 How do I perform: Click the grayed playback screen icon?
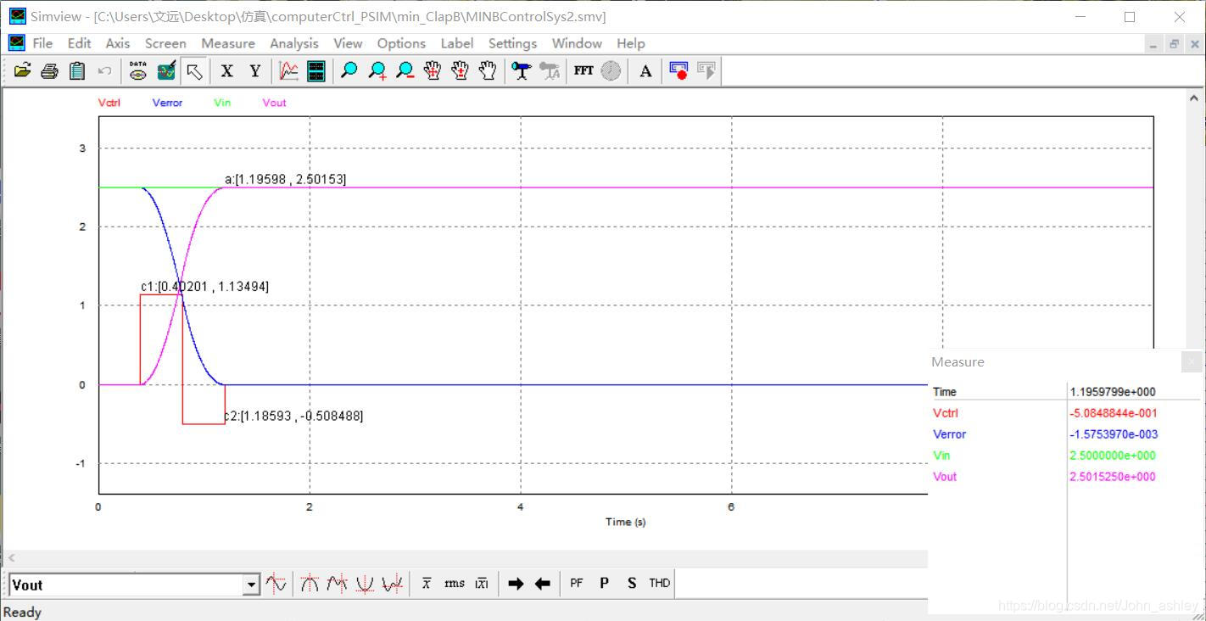pyautogui.click(x=706, y=71)
